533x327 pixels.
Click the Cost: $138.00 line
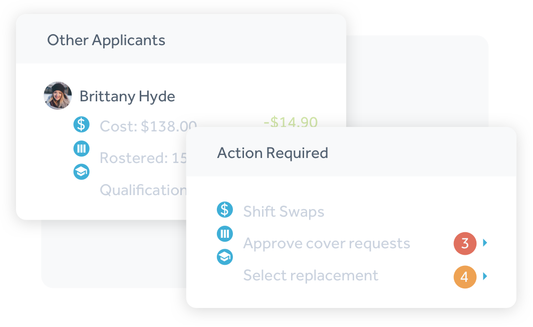(148, 126)
